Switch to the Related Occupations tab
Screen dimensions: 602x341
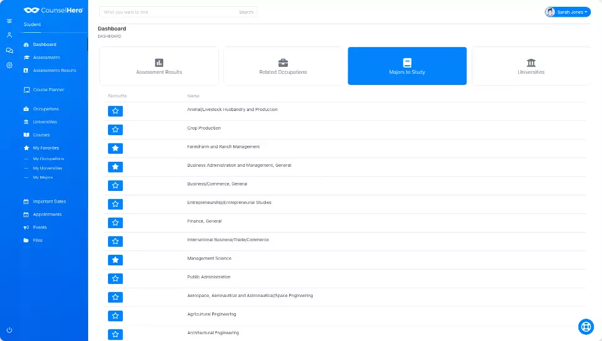(283, 66)
